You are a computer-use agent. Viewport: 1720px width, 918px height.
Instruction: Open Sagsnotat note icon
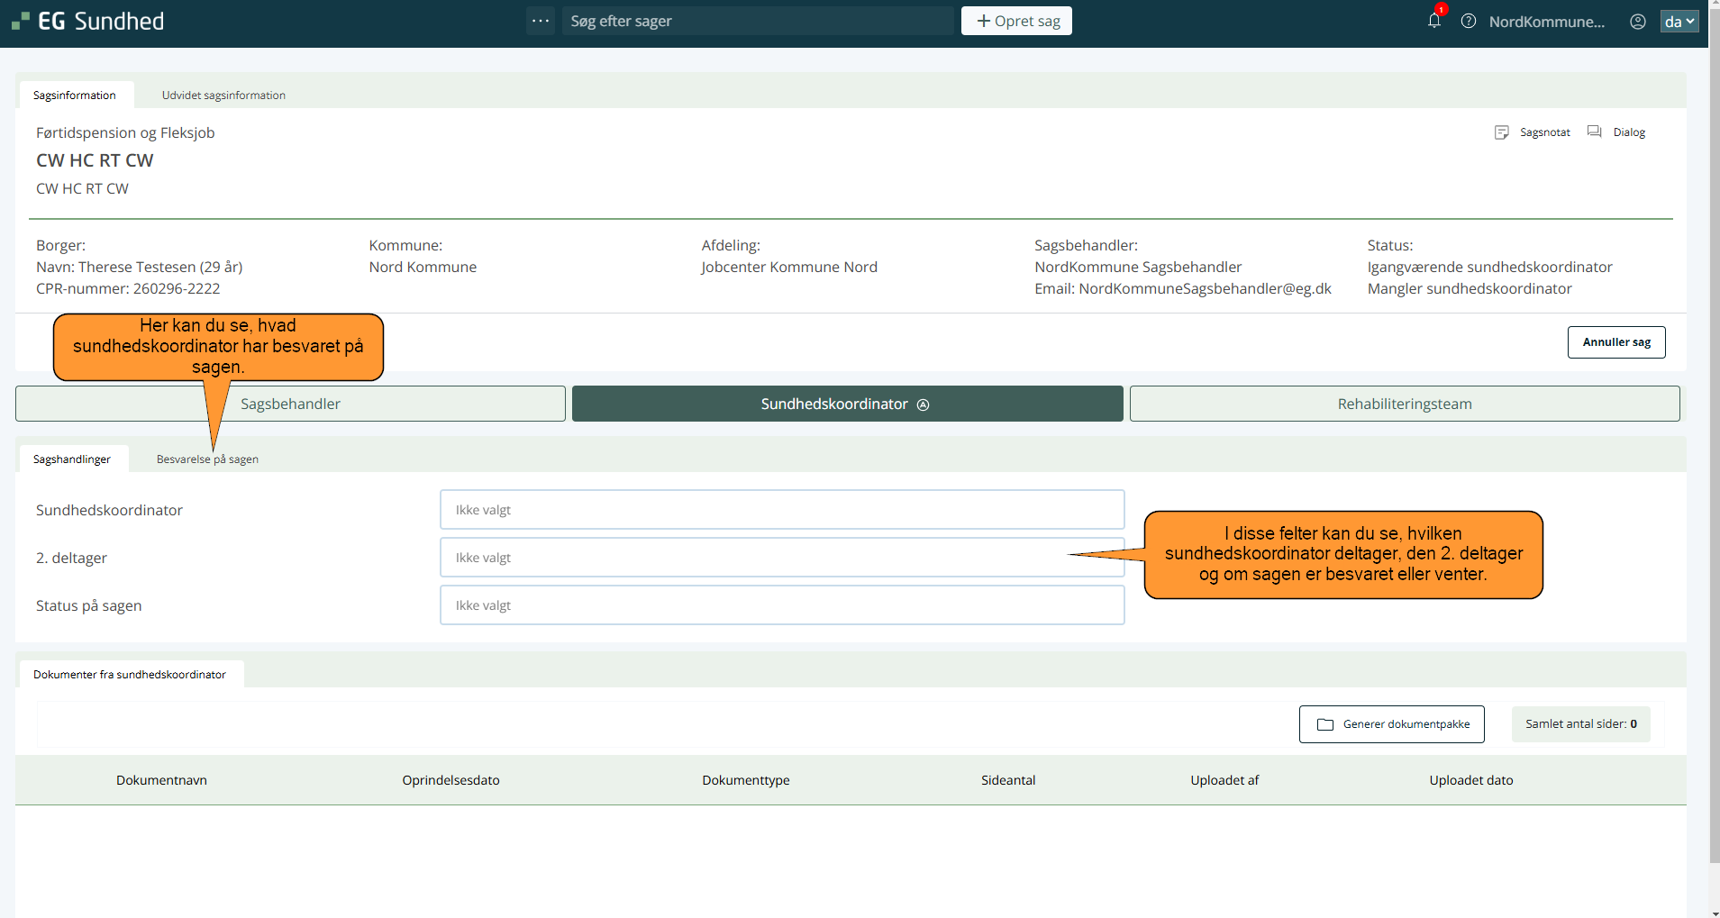(1501, 132)
